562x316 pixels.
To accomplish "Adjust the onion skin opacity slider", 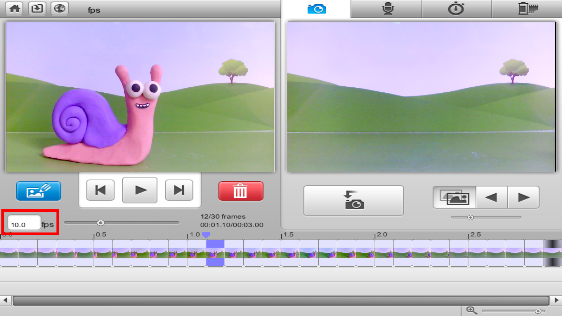I will [471, 217].
